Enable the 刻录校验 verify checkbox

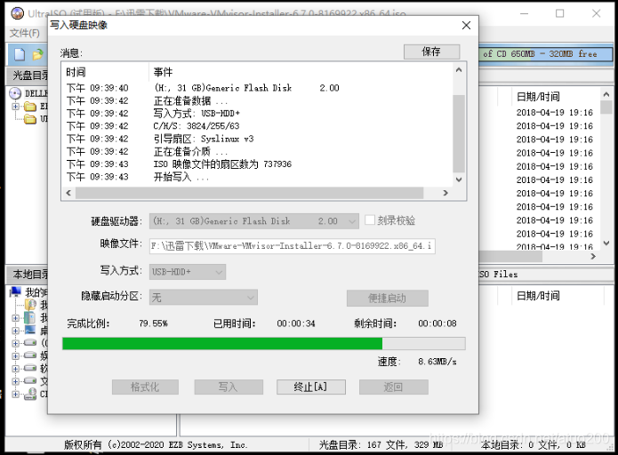point(370,220)
